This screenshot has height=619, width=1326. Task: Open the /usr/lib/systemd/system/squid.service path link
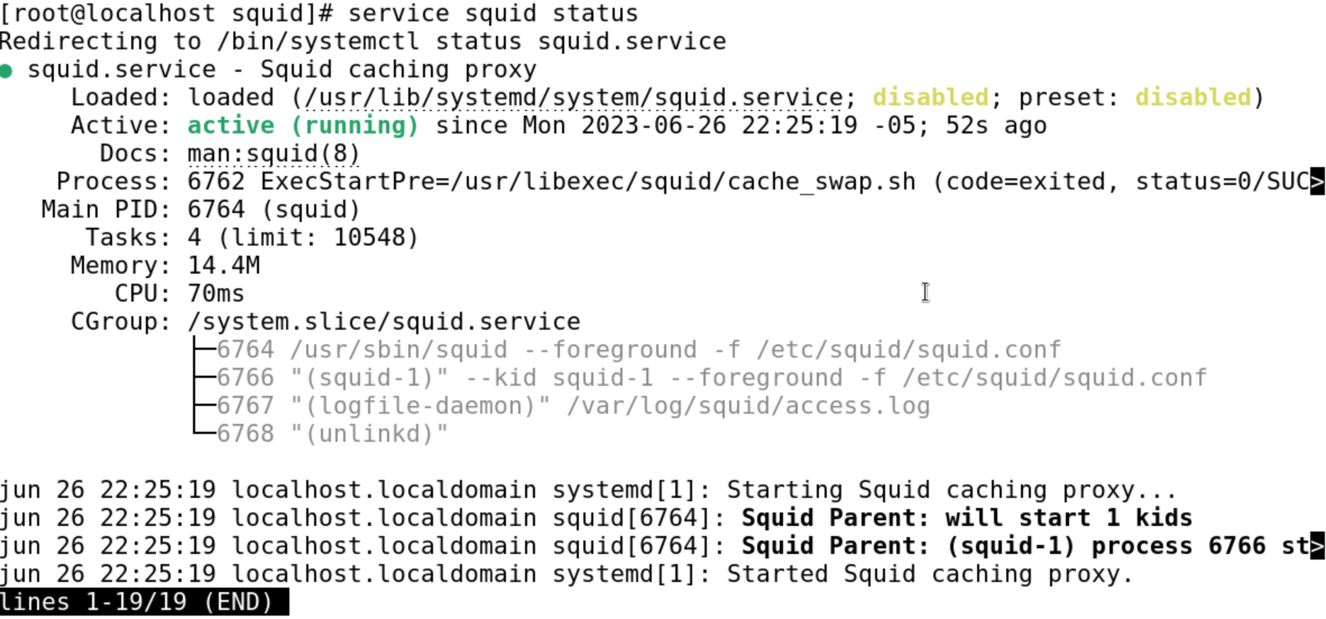(x=573, y=98)
